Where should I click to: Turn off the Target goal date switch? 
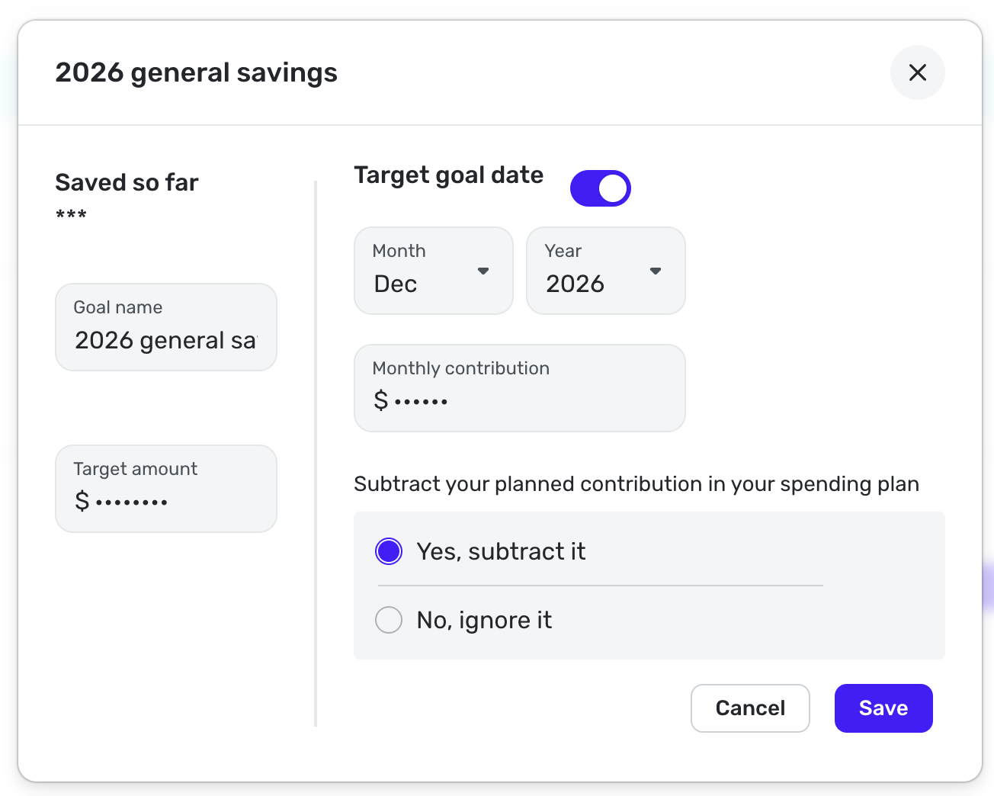point(601,188)
